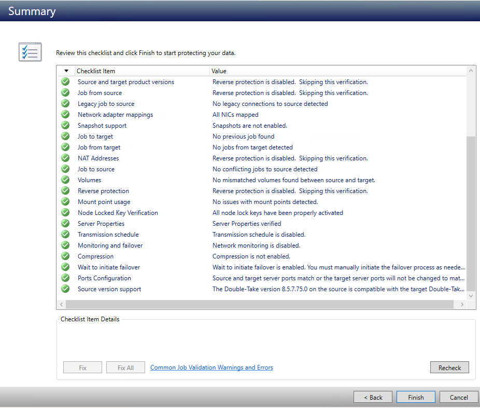Click the horizontal scrollbar right arrow
The width and height of the screenshot is (480, 408).
coord(462,305)
